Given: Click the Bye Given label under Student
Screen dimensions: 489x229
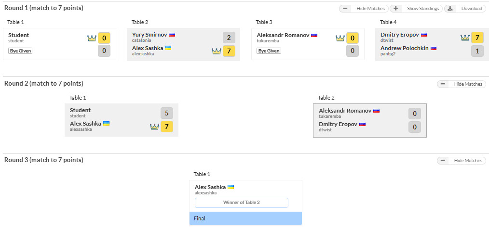Looking at the screenshot, I should coord(20,51).
